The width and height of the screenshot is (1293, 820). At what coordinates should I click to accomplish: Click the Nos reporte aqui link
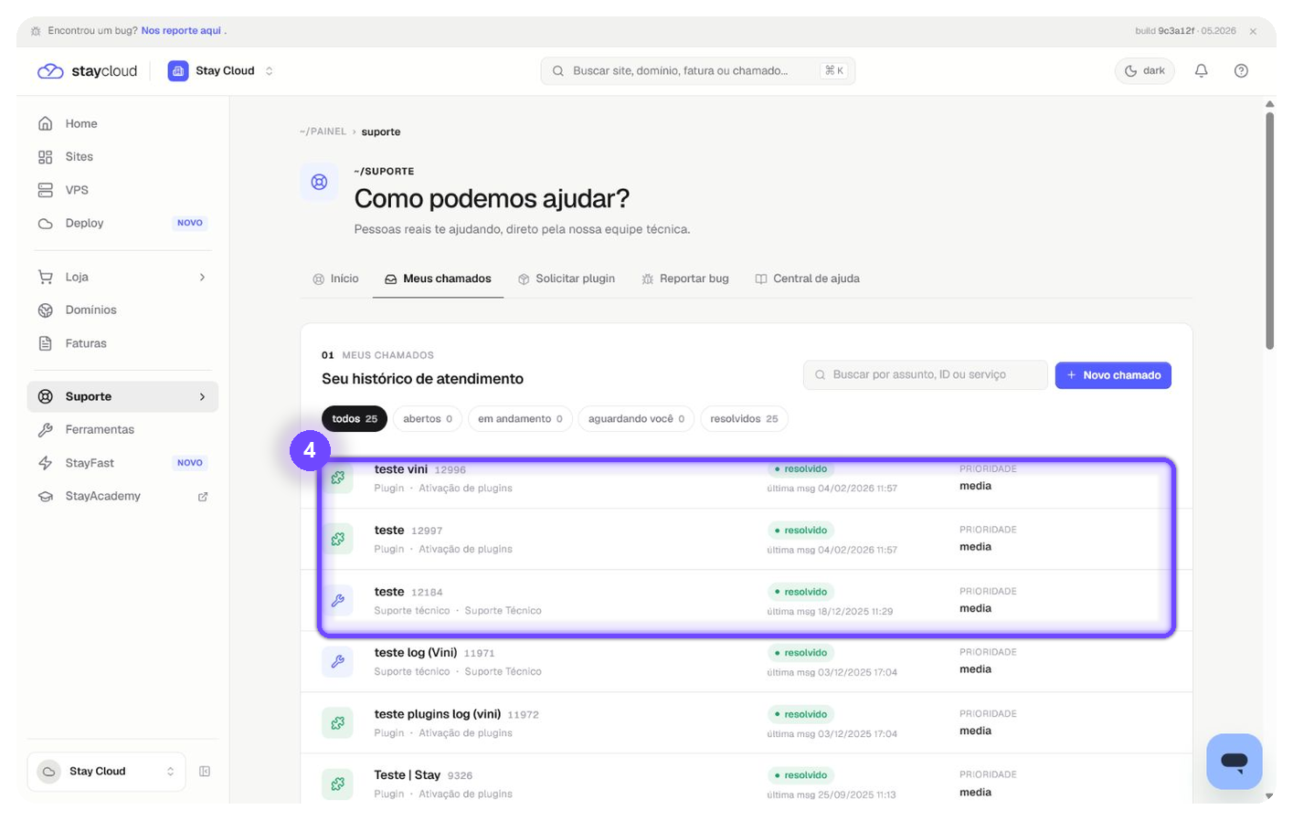pyautogui.click(x=181, y=31)
